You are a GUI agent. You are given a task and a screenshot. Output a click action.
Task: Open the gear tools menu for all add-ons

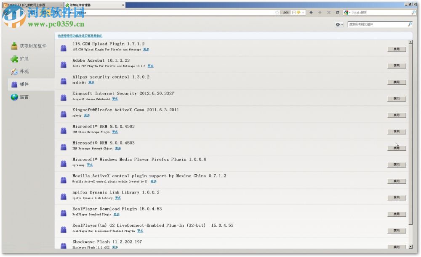pyautogui.click(x=339, y=24)
